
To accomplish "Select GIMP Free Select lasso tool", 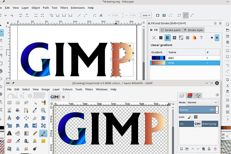I will (x=26, y=103).
